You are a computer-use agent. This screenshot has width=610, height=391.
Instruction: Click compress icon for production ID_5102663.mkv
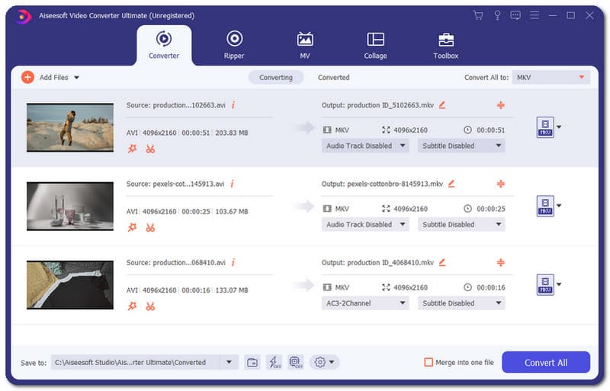(x=501, y=105)
